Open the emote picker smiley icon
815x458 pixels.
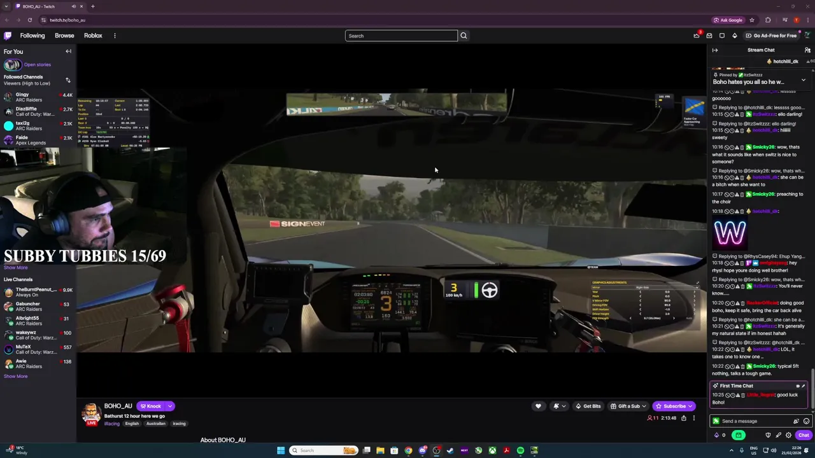[806, 421]
